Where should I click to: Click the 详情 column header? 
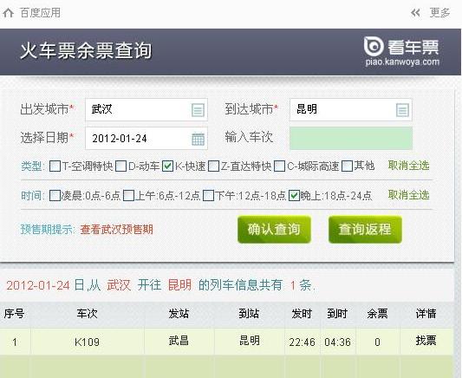tap(426, 314)
